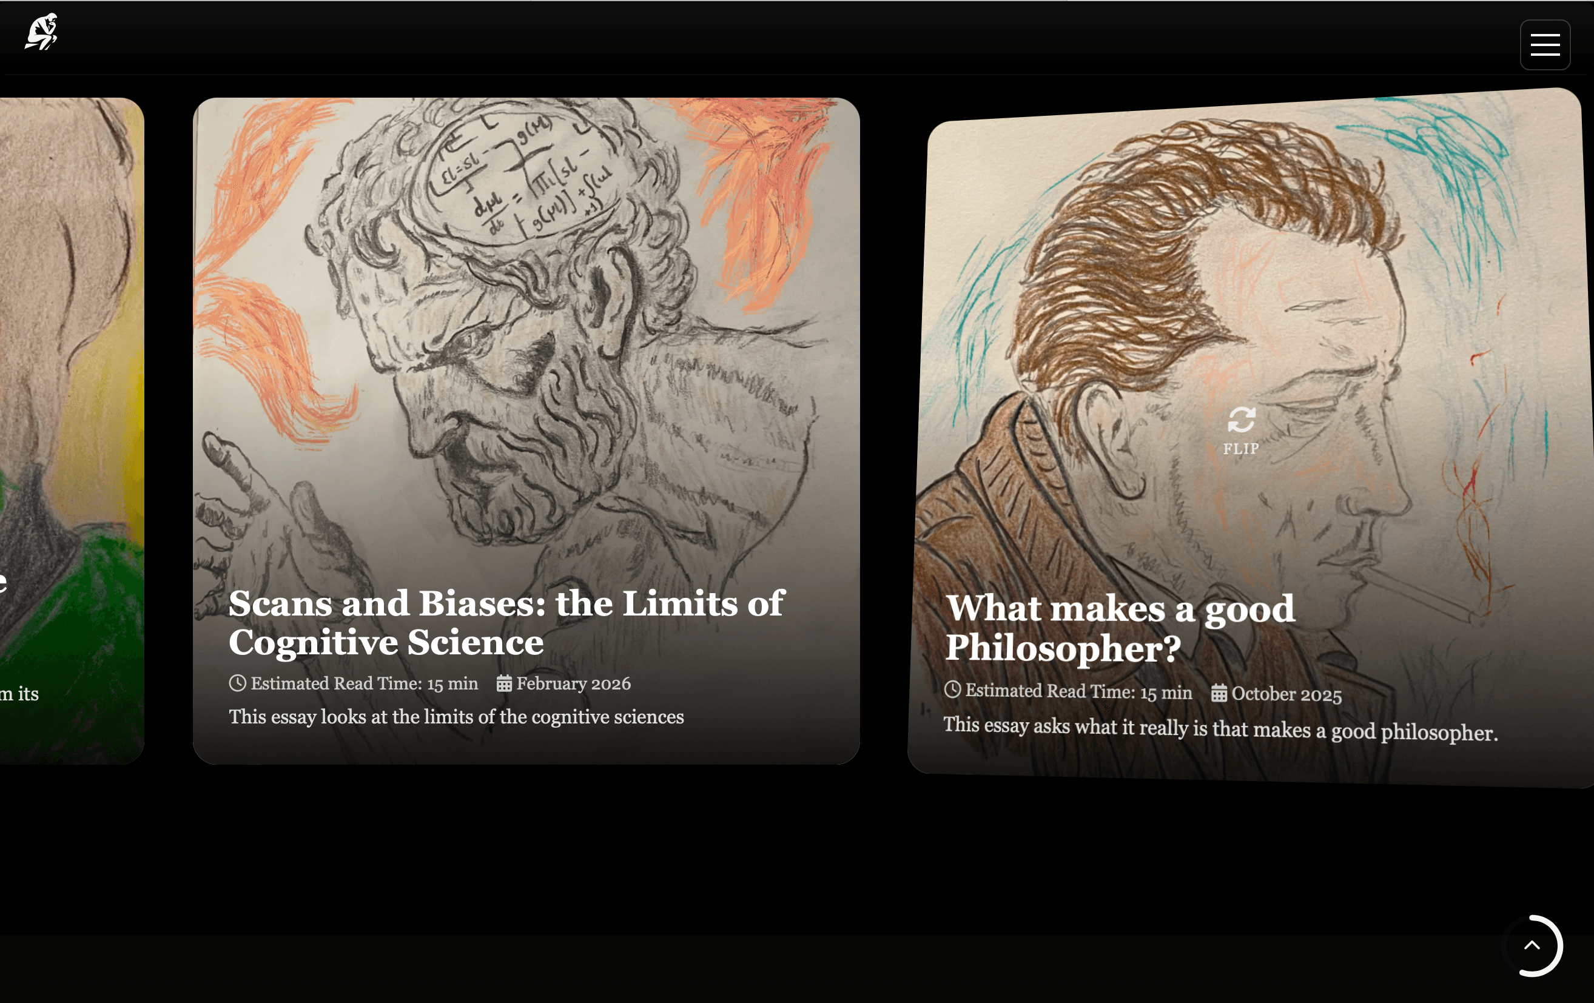Click the FLIP rotate icon
The width and height of the screenshot is (1594, 1003).
(x=1241, y=420)
